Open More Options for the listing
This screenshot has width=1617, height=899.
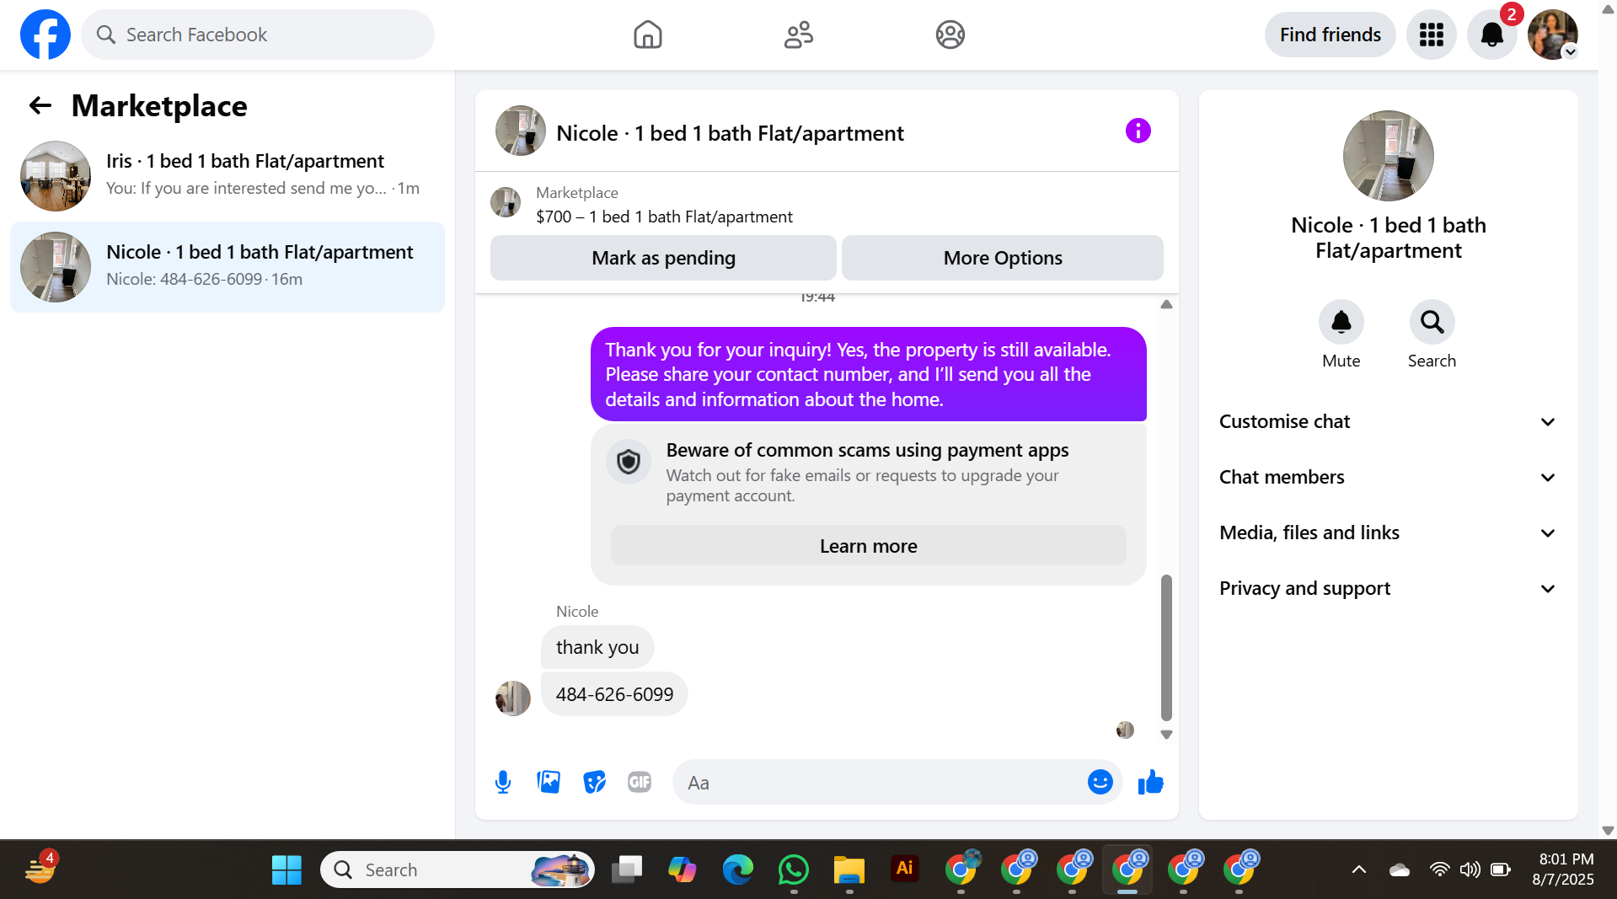pos(1002,258)
